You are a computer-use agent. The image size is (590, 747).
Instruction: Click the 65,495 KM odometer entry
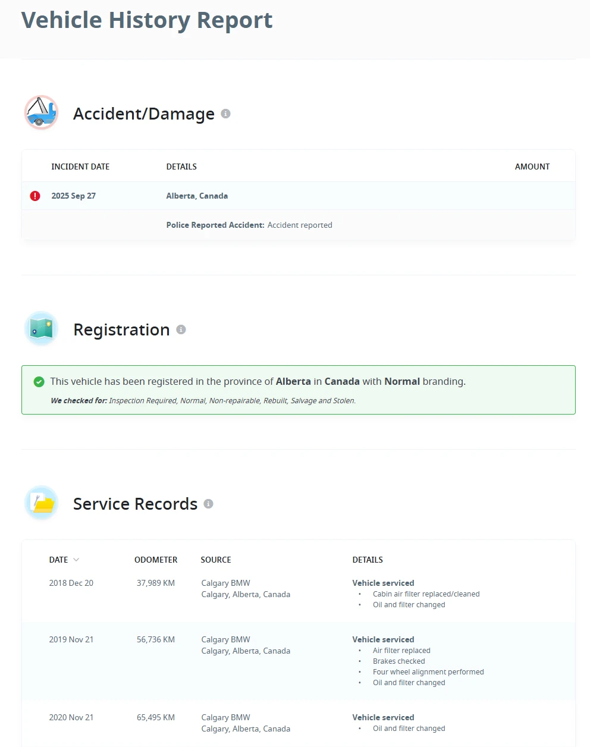(156, 717)
